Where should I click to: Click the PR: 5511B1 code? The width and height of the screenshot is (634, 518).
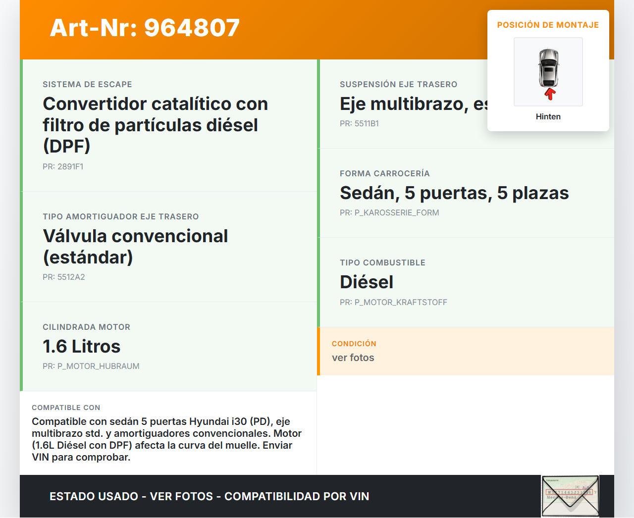point(359,124)
